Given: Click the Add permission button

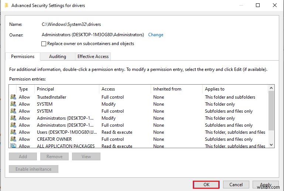Looking at the screenshot, I should tap(23, 156).
